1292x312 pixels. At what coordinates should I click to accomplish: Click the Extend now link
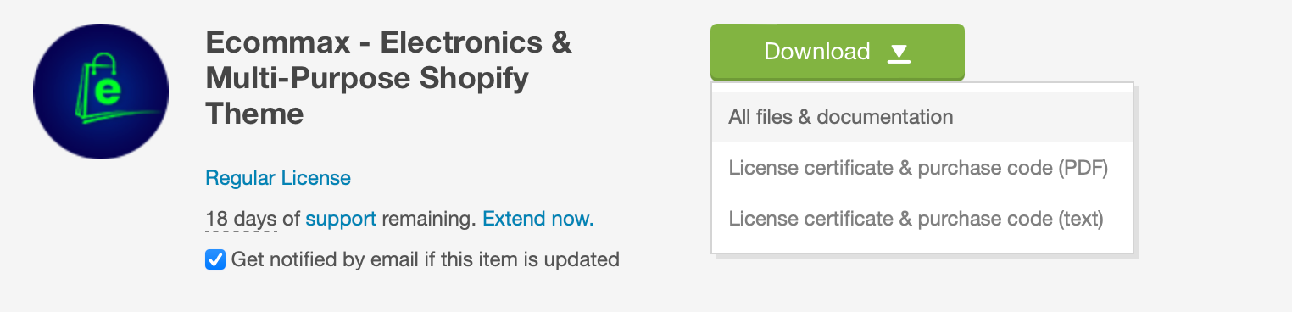tap(537, 219)
